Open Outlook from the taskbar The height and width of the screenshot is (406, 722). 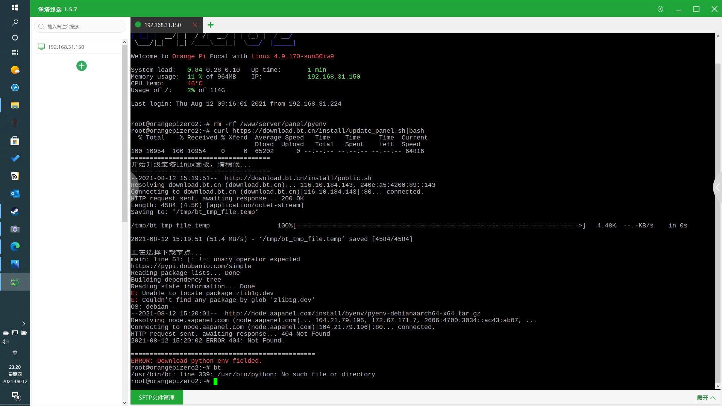[x=15, y=194]
